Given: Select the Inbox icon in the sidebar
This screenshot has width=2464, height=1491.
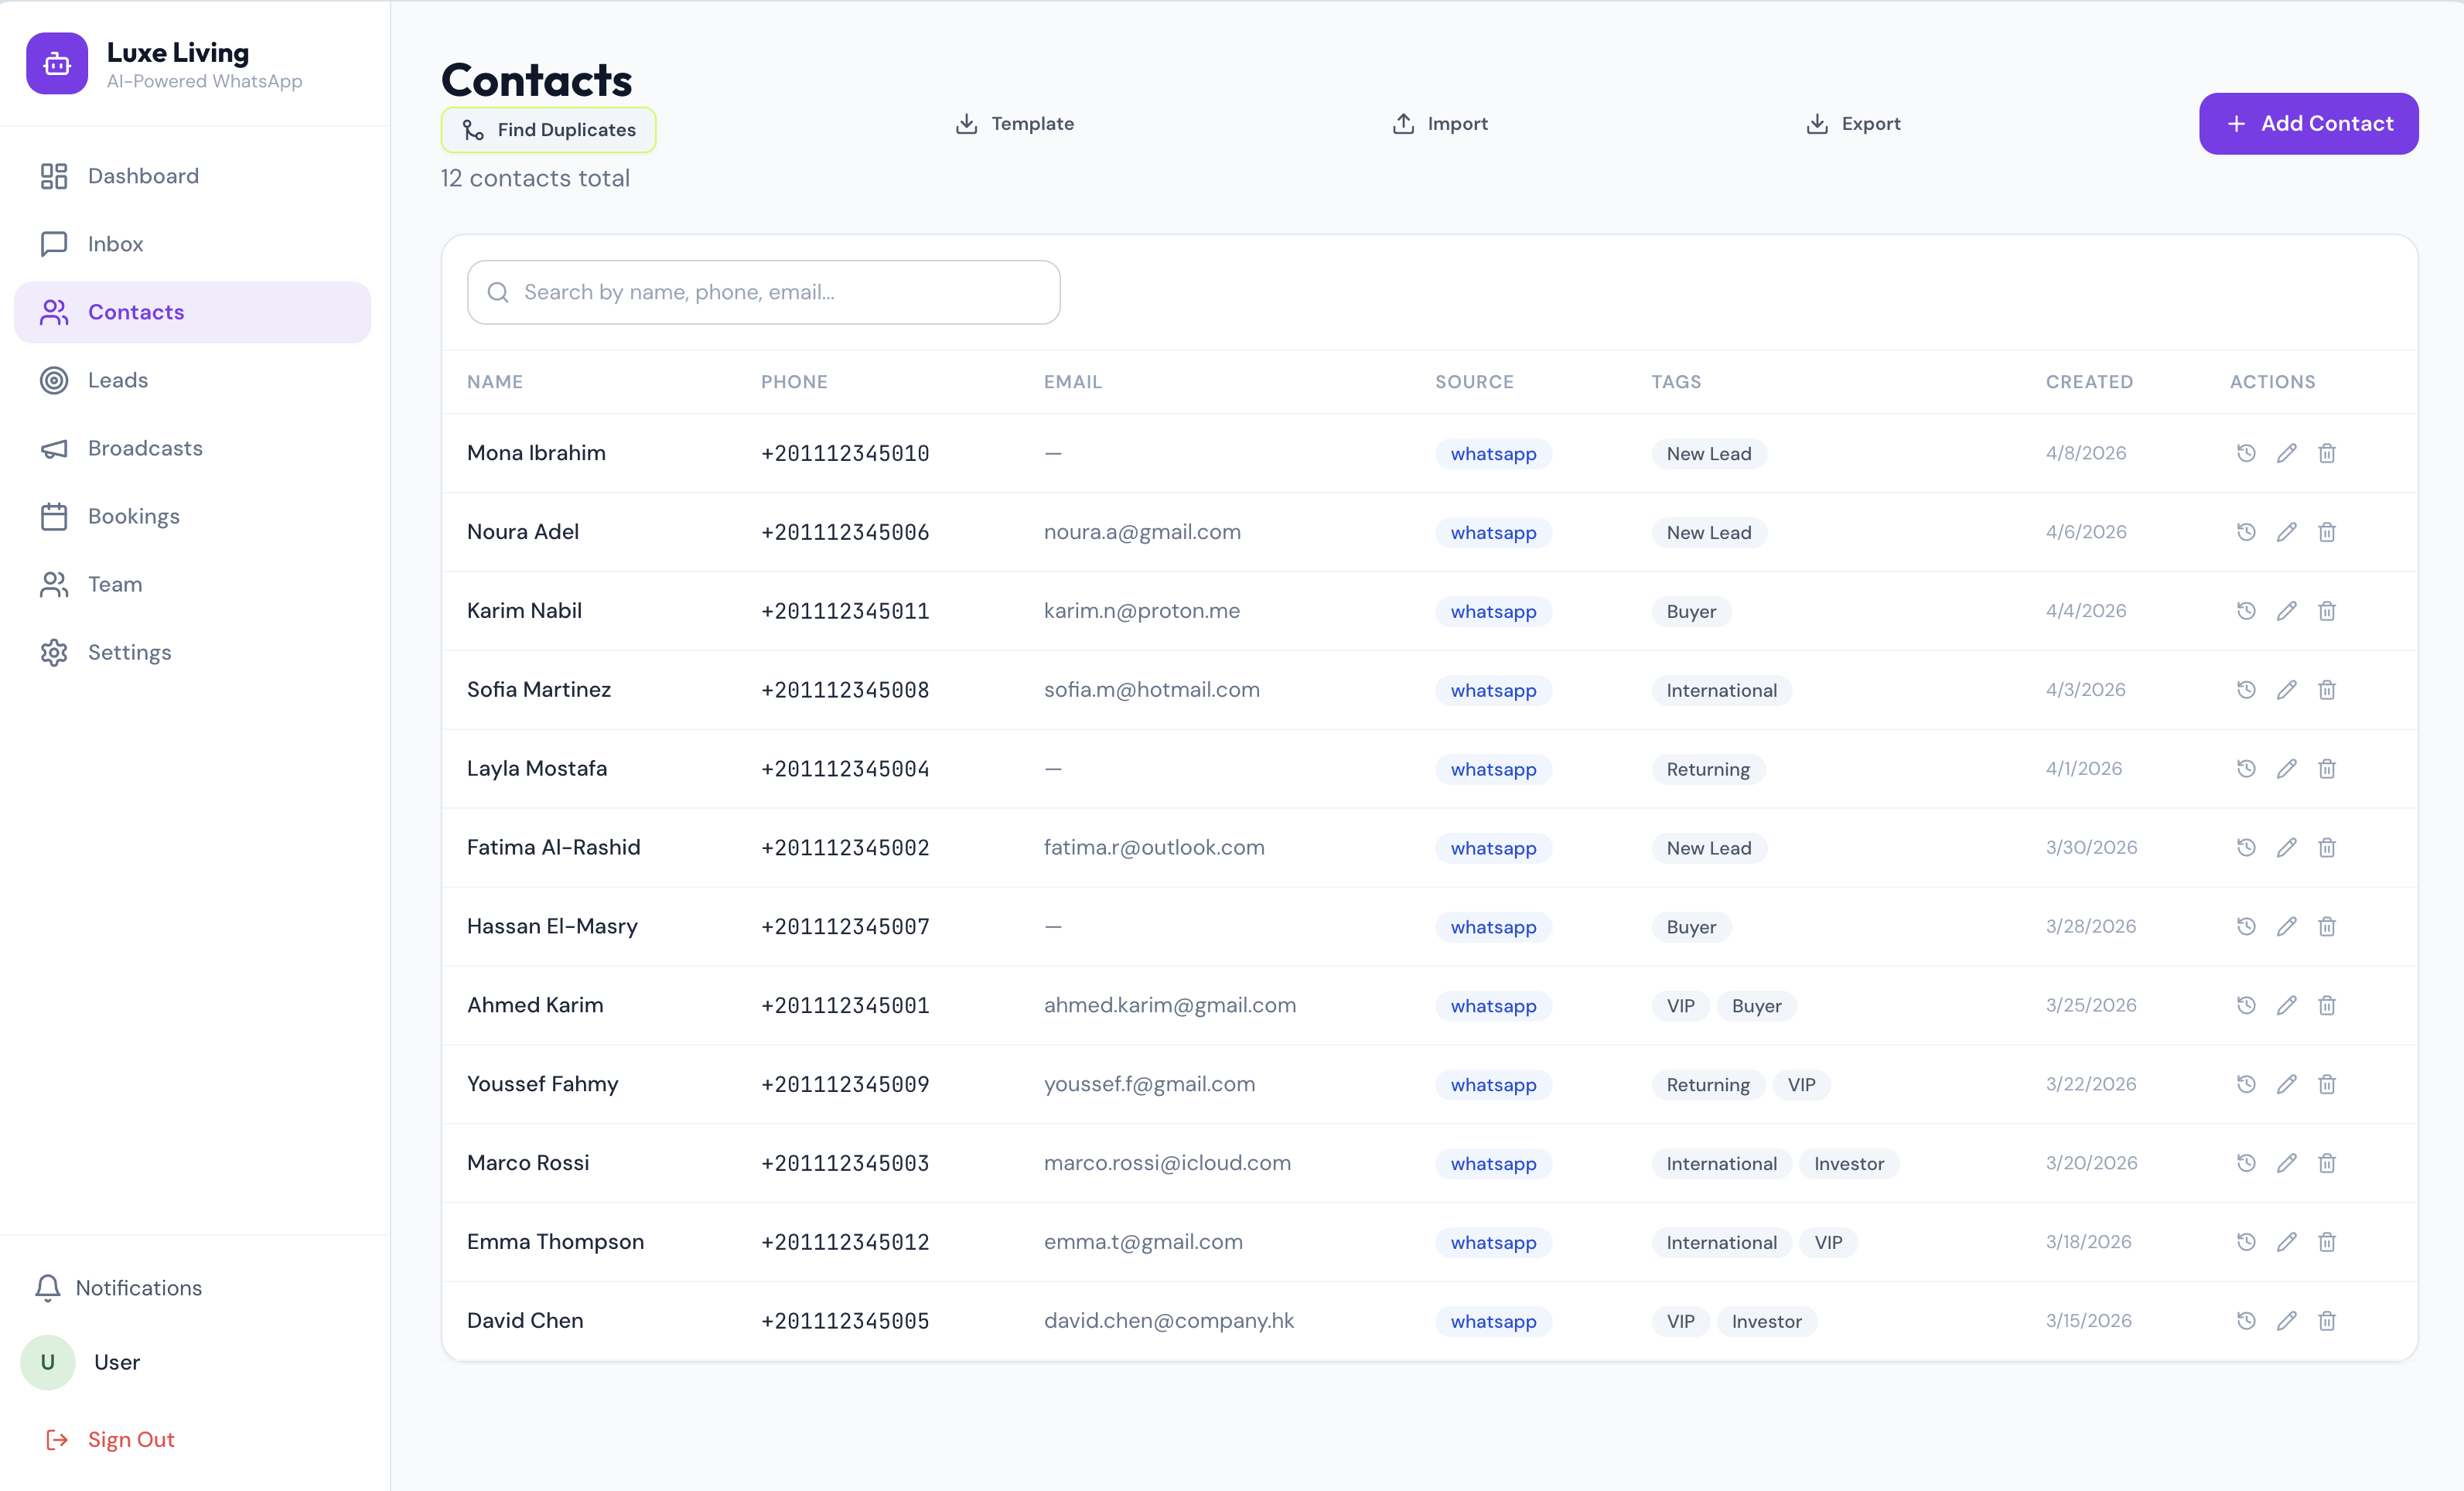Looking at the screenshot, I should pos(54,243).
